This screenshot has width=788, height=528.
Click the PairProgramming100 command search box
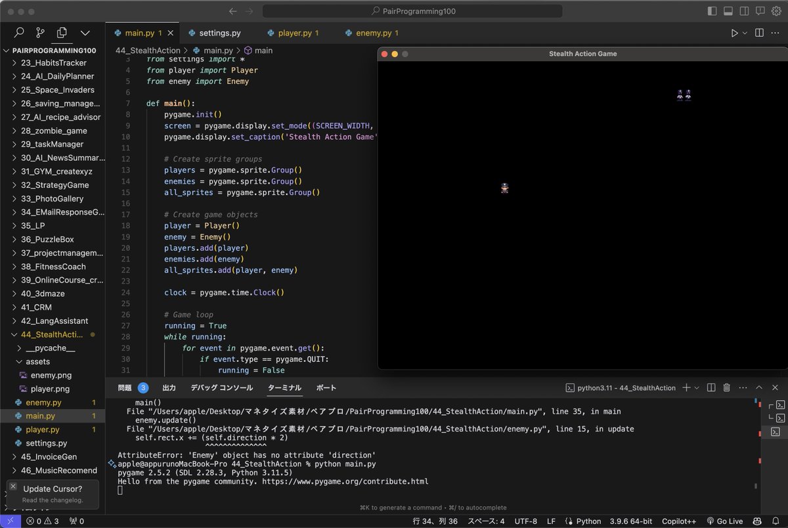pos(412,11)
